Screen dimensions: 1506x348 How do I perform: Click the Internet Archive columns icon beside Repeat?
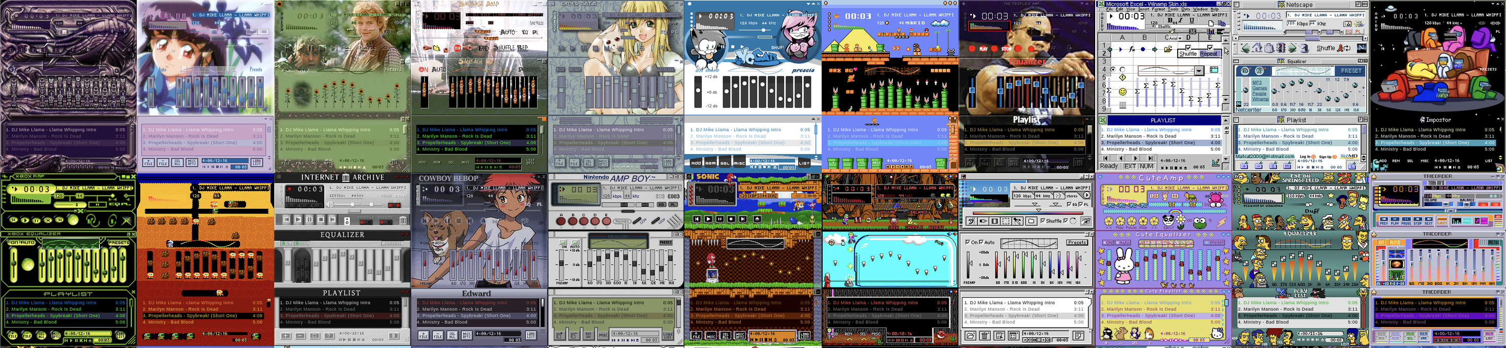403,220
